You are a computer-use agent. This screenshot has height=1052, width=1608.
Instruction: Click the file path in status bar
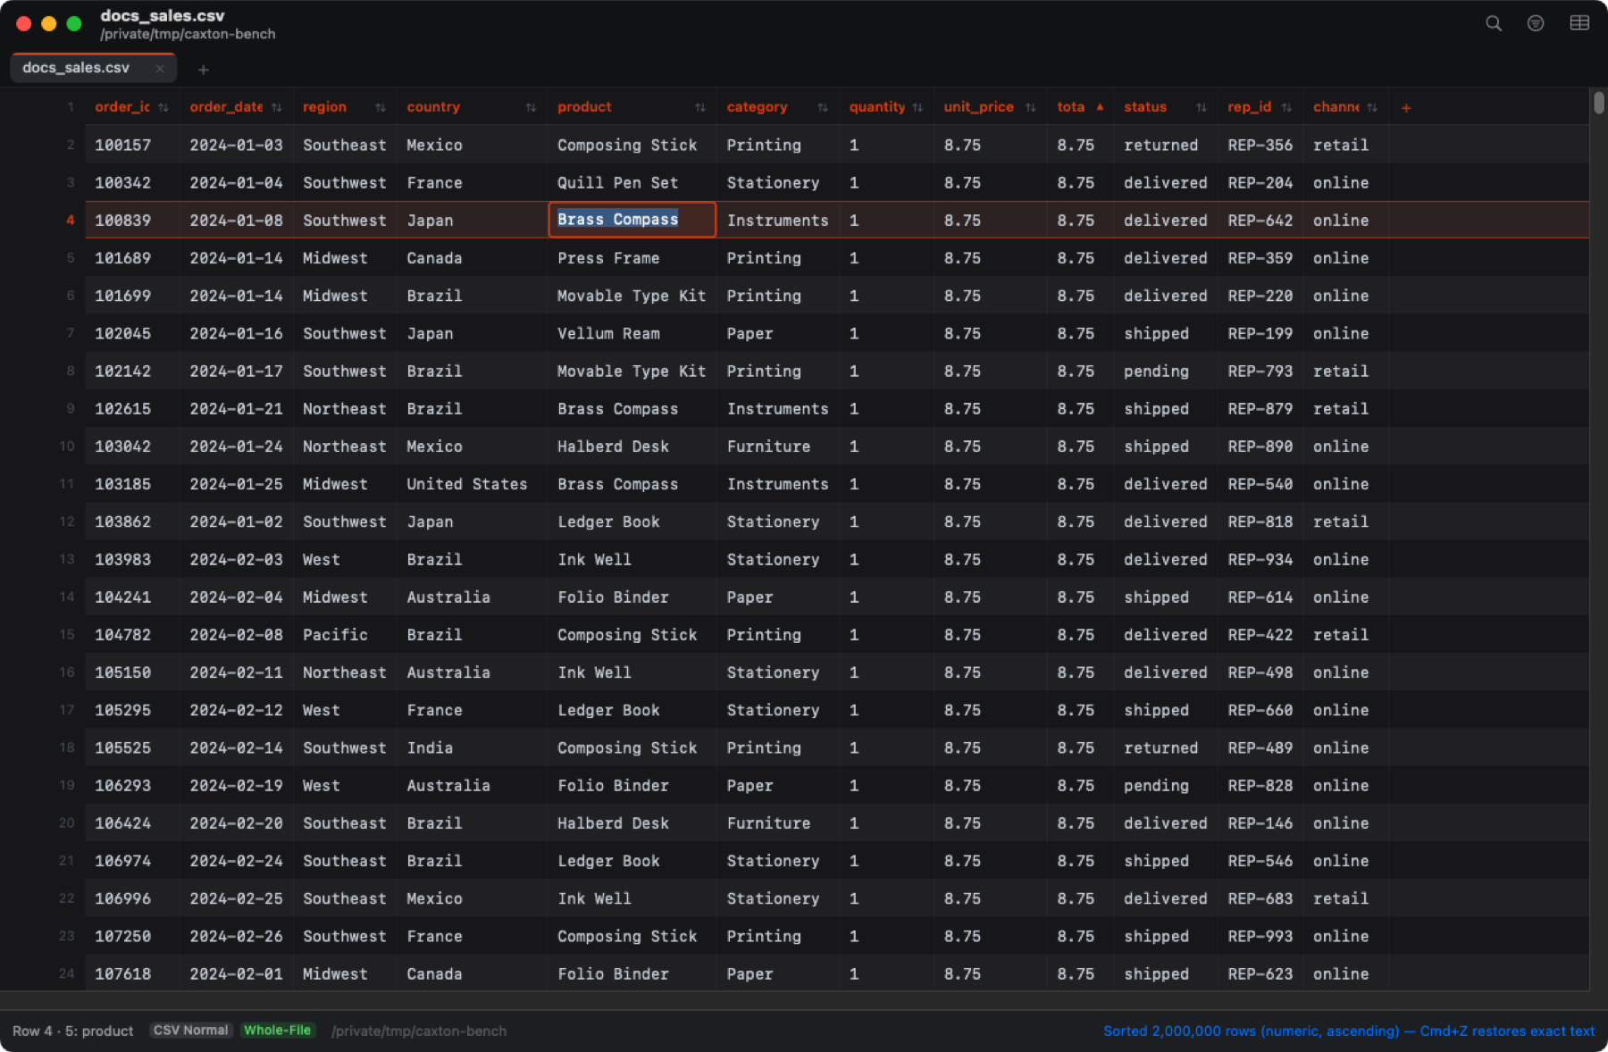click(419, 1031)
